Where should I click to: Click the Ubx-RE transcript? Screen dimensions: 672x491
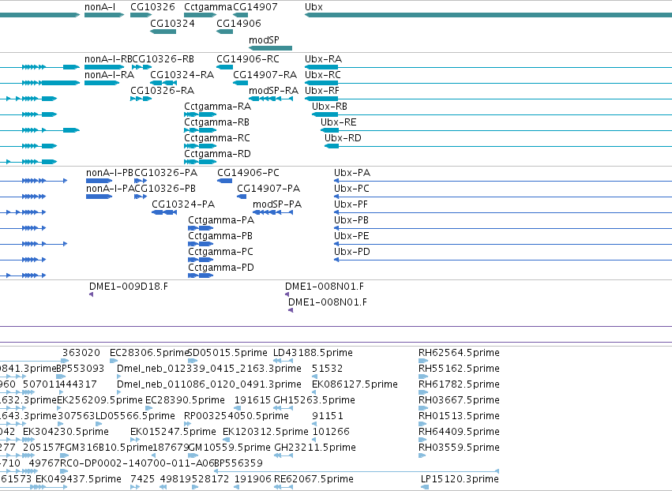496,130
